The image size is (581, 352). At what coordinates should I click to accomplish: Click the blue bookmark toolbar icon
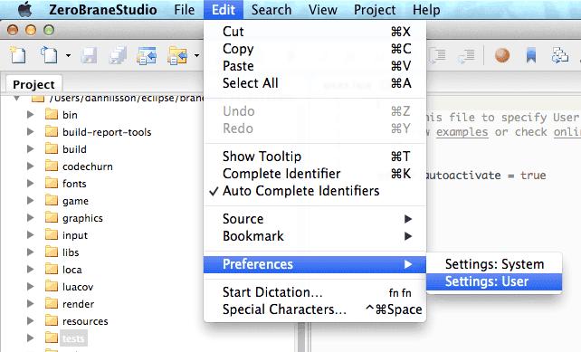pyautogui.click(x=531, y=55)
